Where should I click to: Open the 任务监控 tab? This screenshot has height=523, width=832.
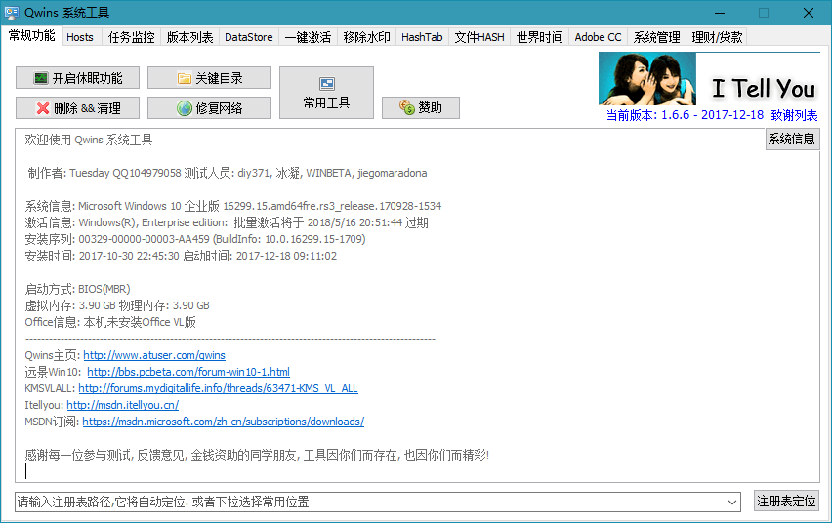click(x=131, y=37)
